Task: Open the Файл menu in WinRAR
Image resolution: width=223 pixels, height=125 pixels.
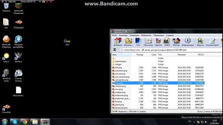Action: coord(115,35)
